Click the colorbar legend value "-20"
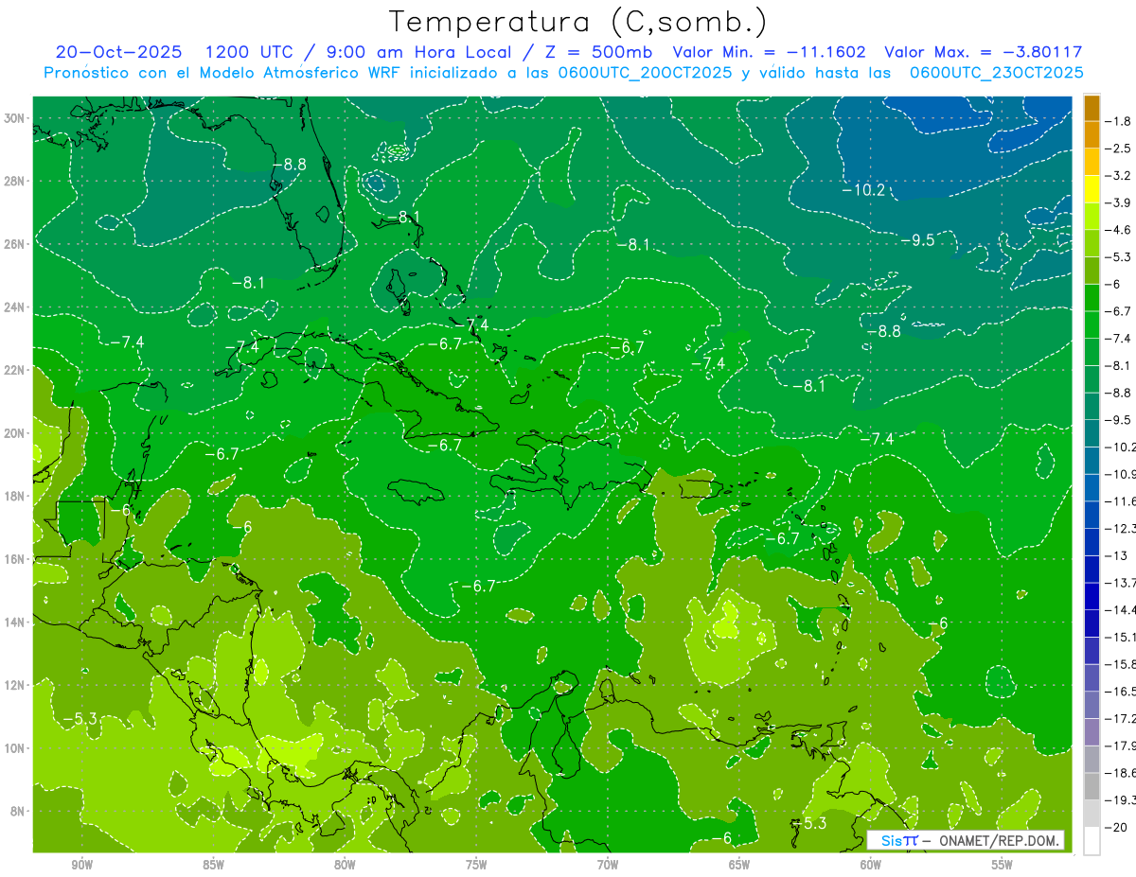Image resolution: width=1136 pixels, height=877 pixels. click(1118, 827)
